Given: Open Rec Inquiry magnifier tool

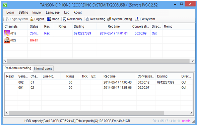Looking at the screenshot, I should click(65, 19).
